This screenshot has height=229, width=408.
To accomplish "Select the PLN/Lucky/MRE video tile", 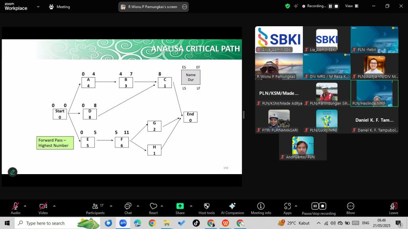I will coord(327,120).
